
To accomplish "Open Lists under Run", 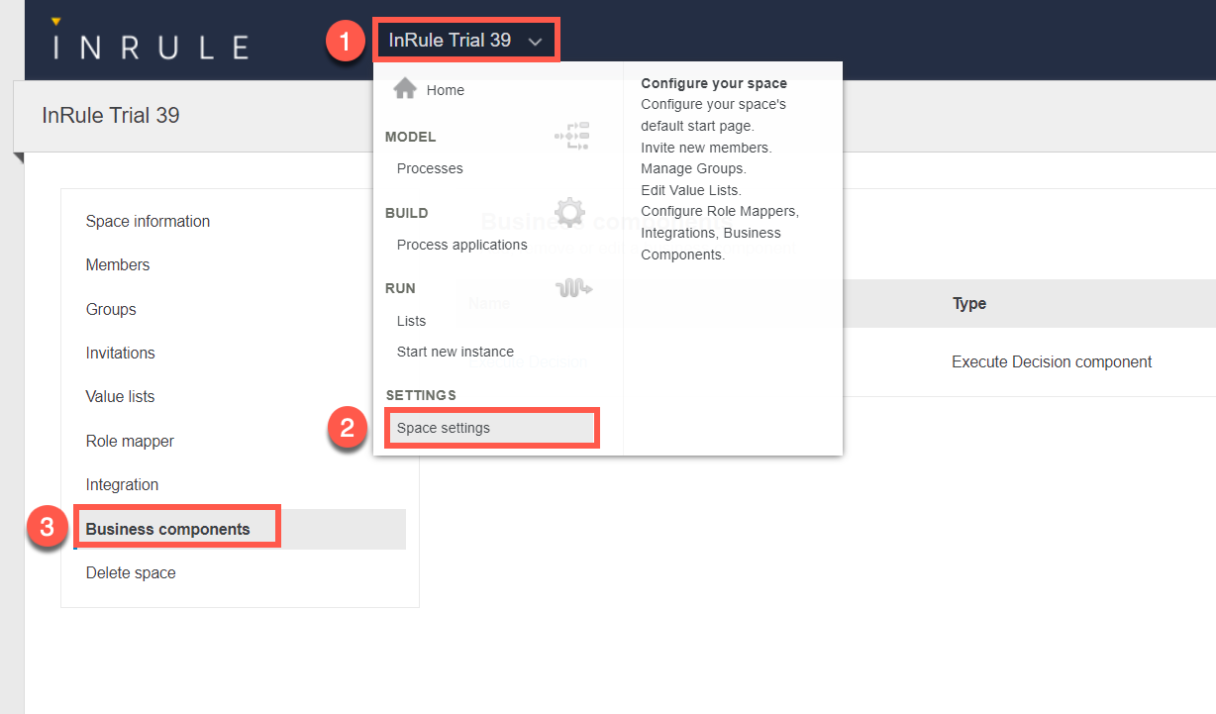I will coord(411,321).
